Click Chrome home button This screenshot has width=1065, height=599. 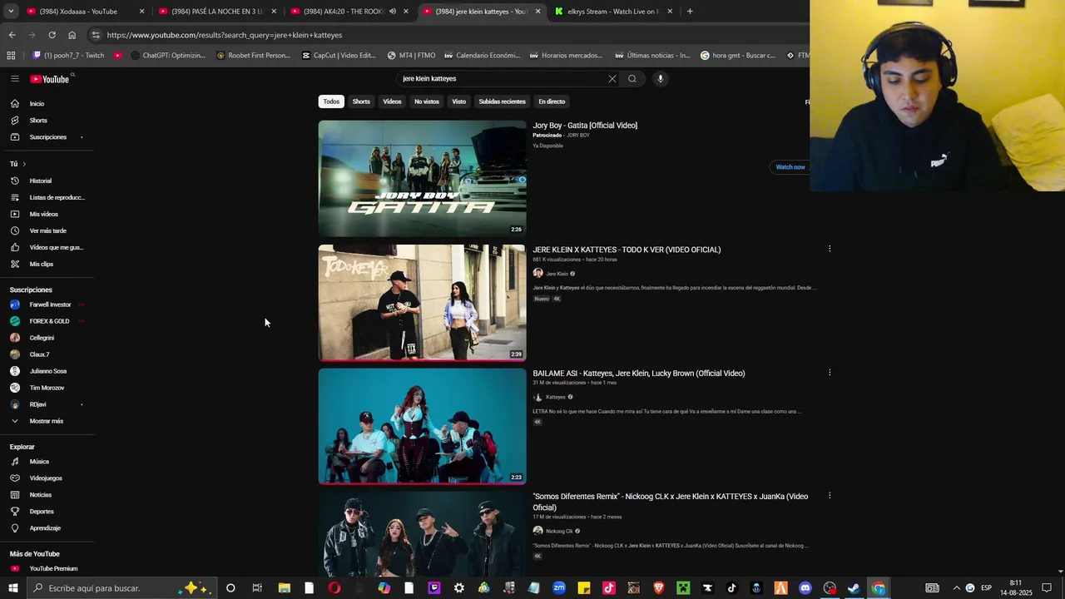coord(72,35)
